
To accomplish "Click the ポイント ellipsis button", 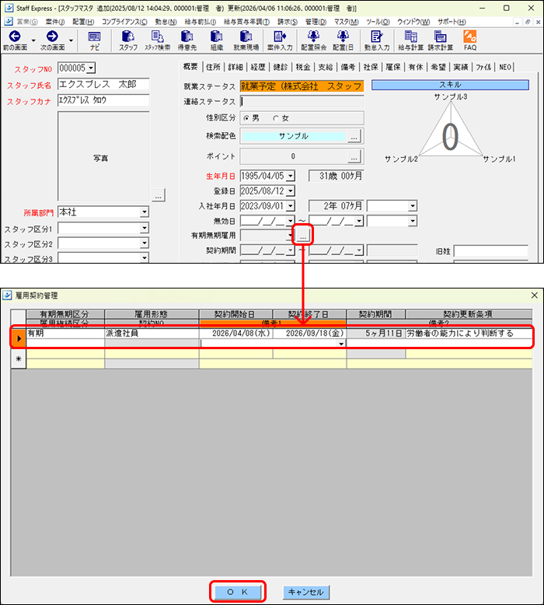I will 354,156.
